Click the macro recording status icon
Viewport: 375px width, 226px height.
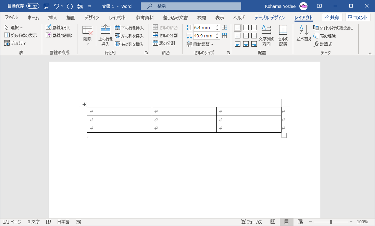point(78,222)
